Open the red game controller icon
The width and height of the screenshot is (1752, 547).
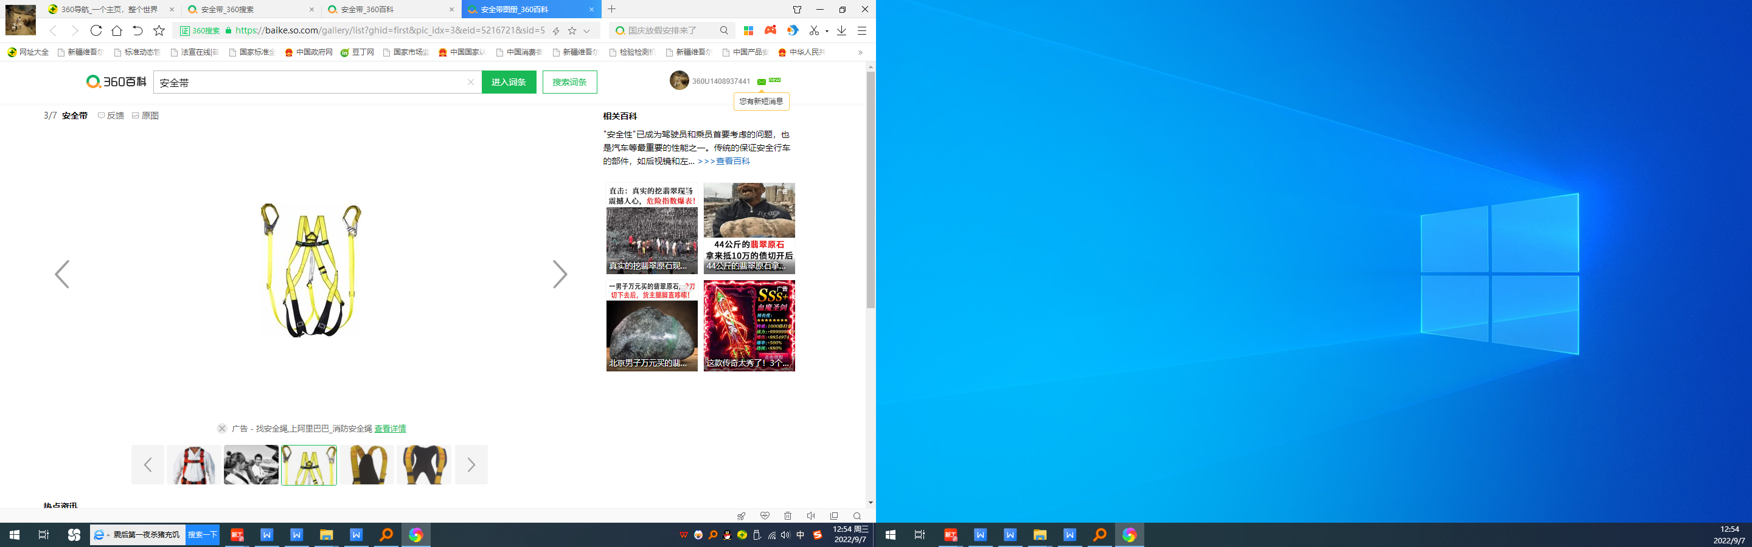click(x=770, y=30)
